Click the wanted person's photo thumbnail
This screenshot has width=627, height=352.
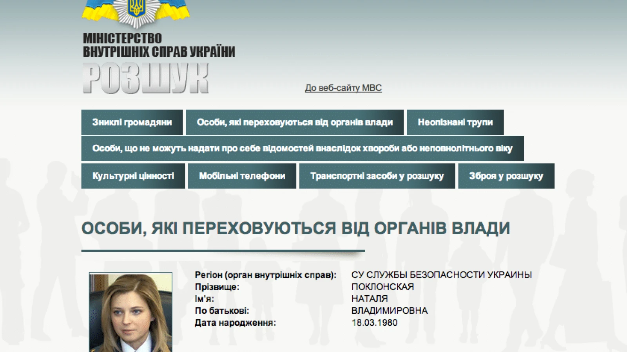(x=130, y=312)
